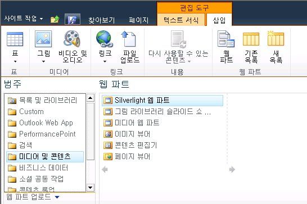Expand the 표 dropdown arrow
Viewport: 307px width, 204px height.
(15, 61)
